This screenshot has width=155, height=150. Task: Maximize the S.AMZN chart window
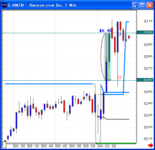tap(142, 5)
